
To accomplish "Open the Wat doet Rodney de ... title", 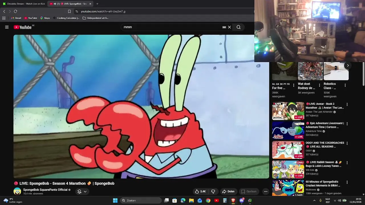I will click(x=307, y=86).
